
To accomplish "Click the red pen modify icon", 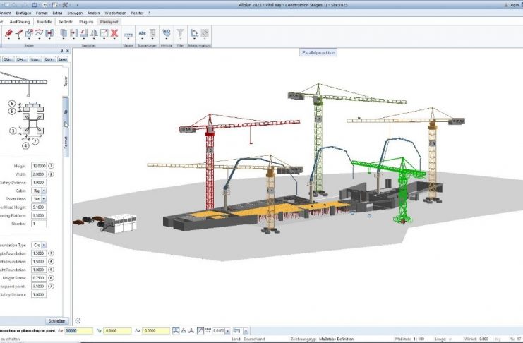I will click(8, 33).
